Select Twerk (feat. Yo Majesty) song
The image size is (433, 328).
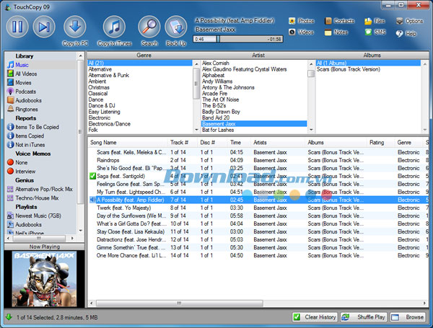click(258, 208)
